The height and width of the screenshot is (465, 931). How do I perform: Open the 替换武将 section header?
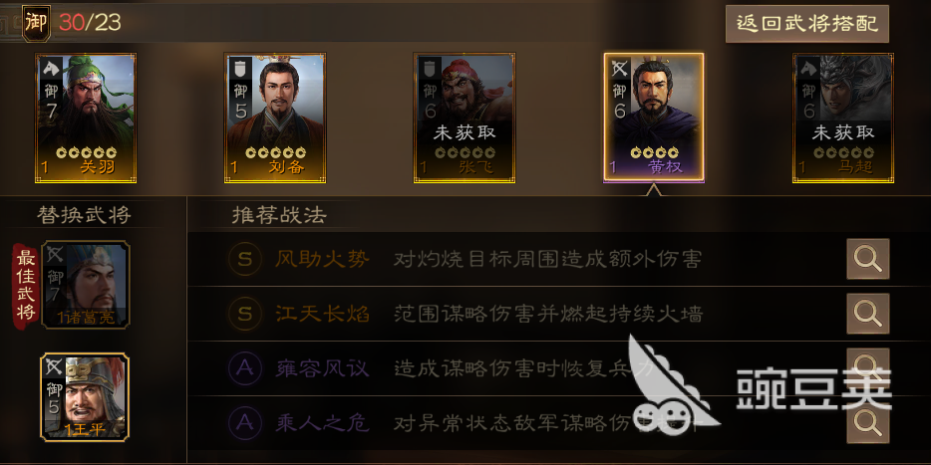click(84, 215)
